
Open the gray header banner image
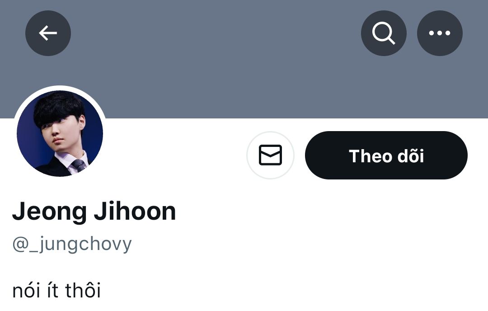(x=244, y=59)
